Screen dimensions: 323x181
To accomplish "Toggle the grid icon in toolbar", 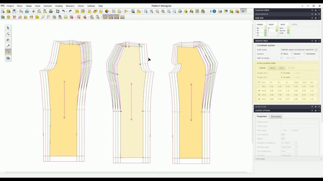I will click(114, 11).
